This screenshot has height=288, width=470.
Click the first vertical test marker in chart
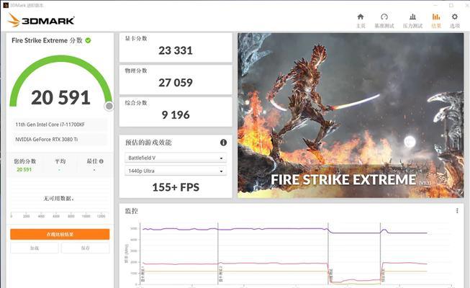(218, 253)
